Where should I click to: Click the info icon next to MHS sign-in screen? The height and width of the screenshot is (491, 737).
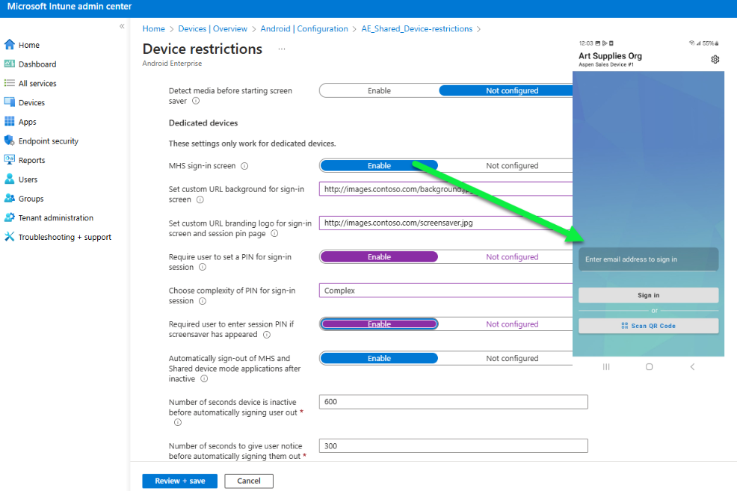point(244,166)
